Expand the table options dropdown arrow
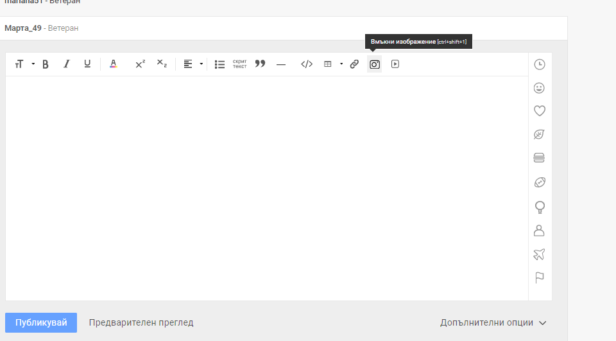 (x=341, y=64)
